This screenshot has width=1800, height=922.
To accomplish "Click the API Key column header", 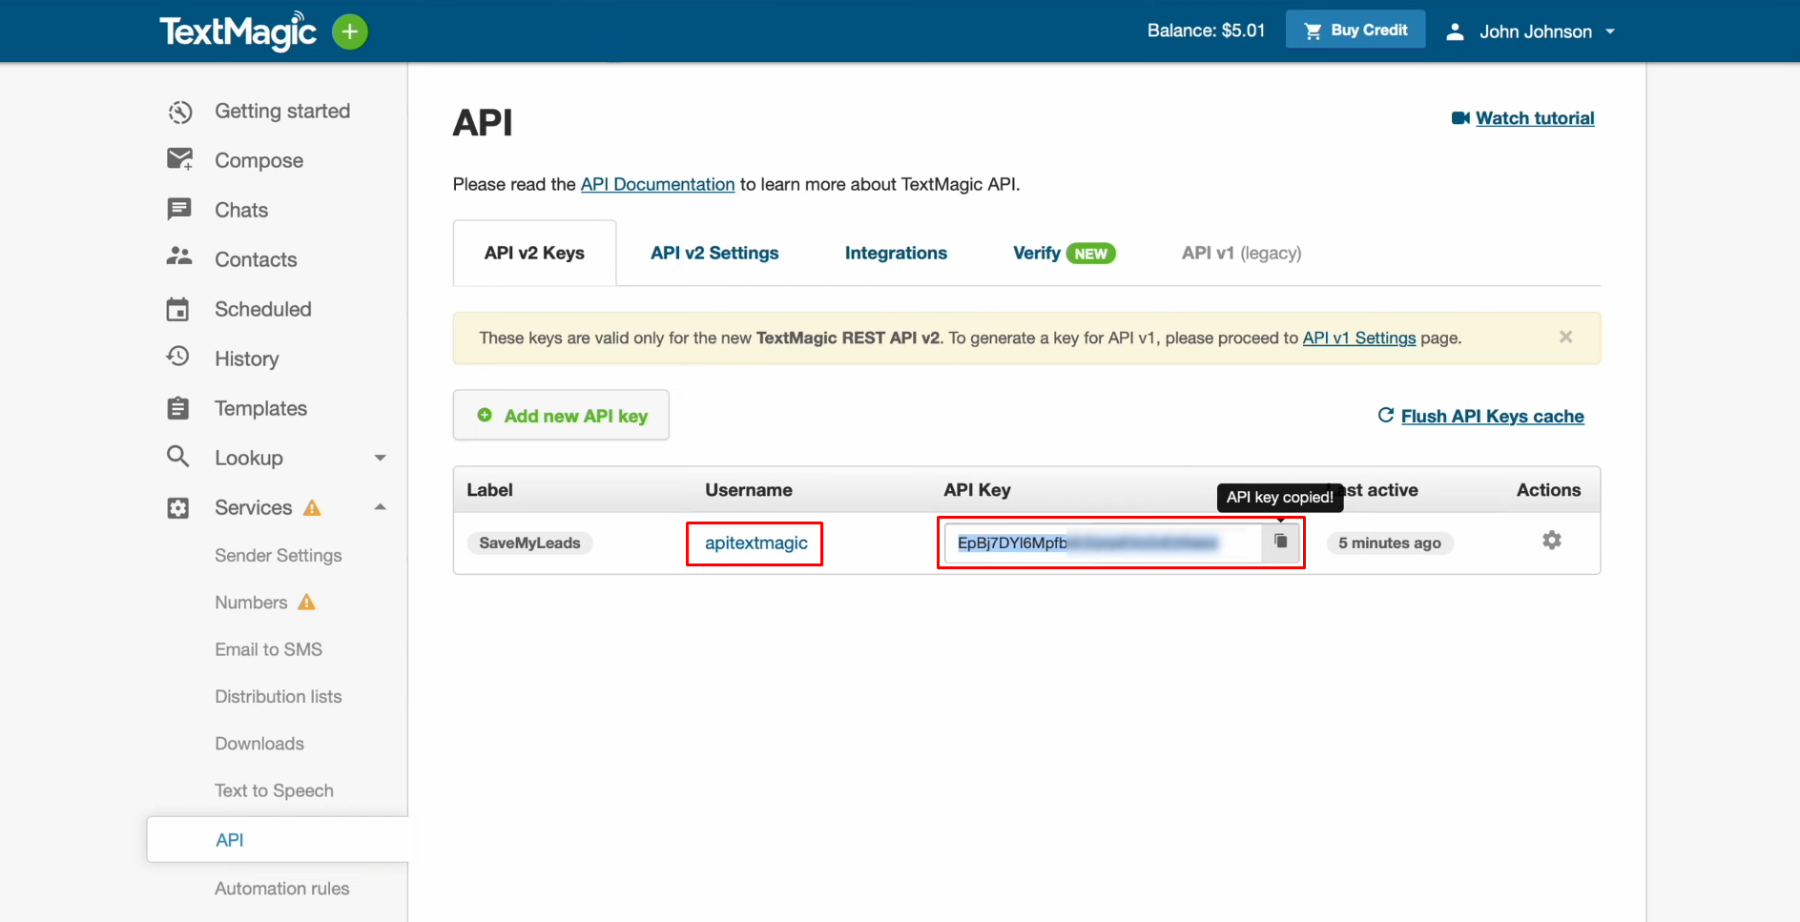I will [977, 490].
